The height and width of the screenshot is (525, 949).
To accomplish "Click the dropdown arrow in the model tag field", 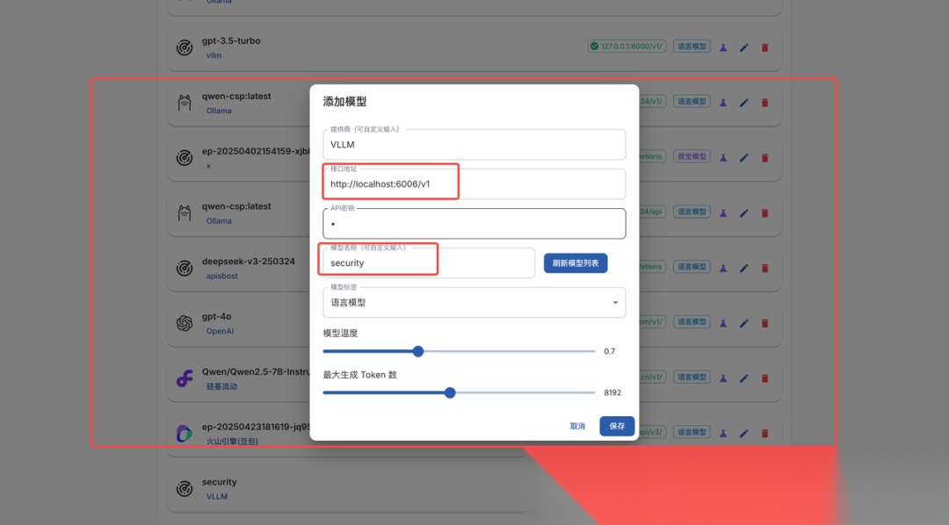I will 615,302.
